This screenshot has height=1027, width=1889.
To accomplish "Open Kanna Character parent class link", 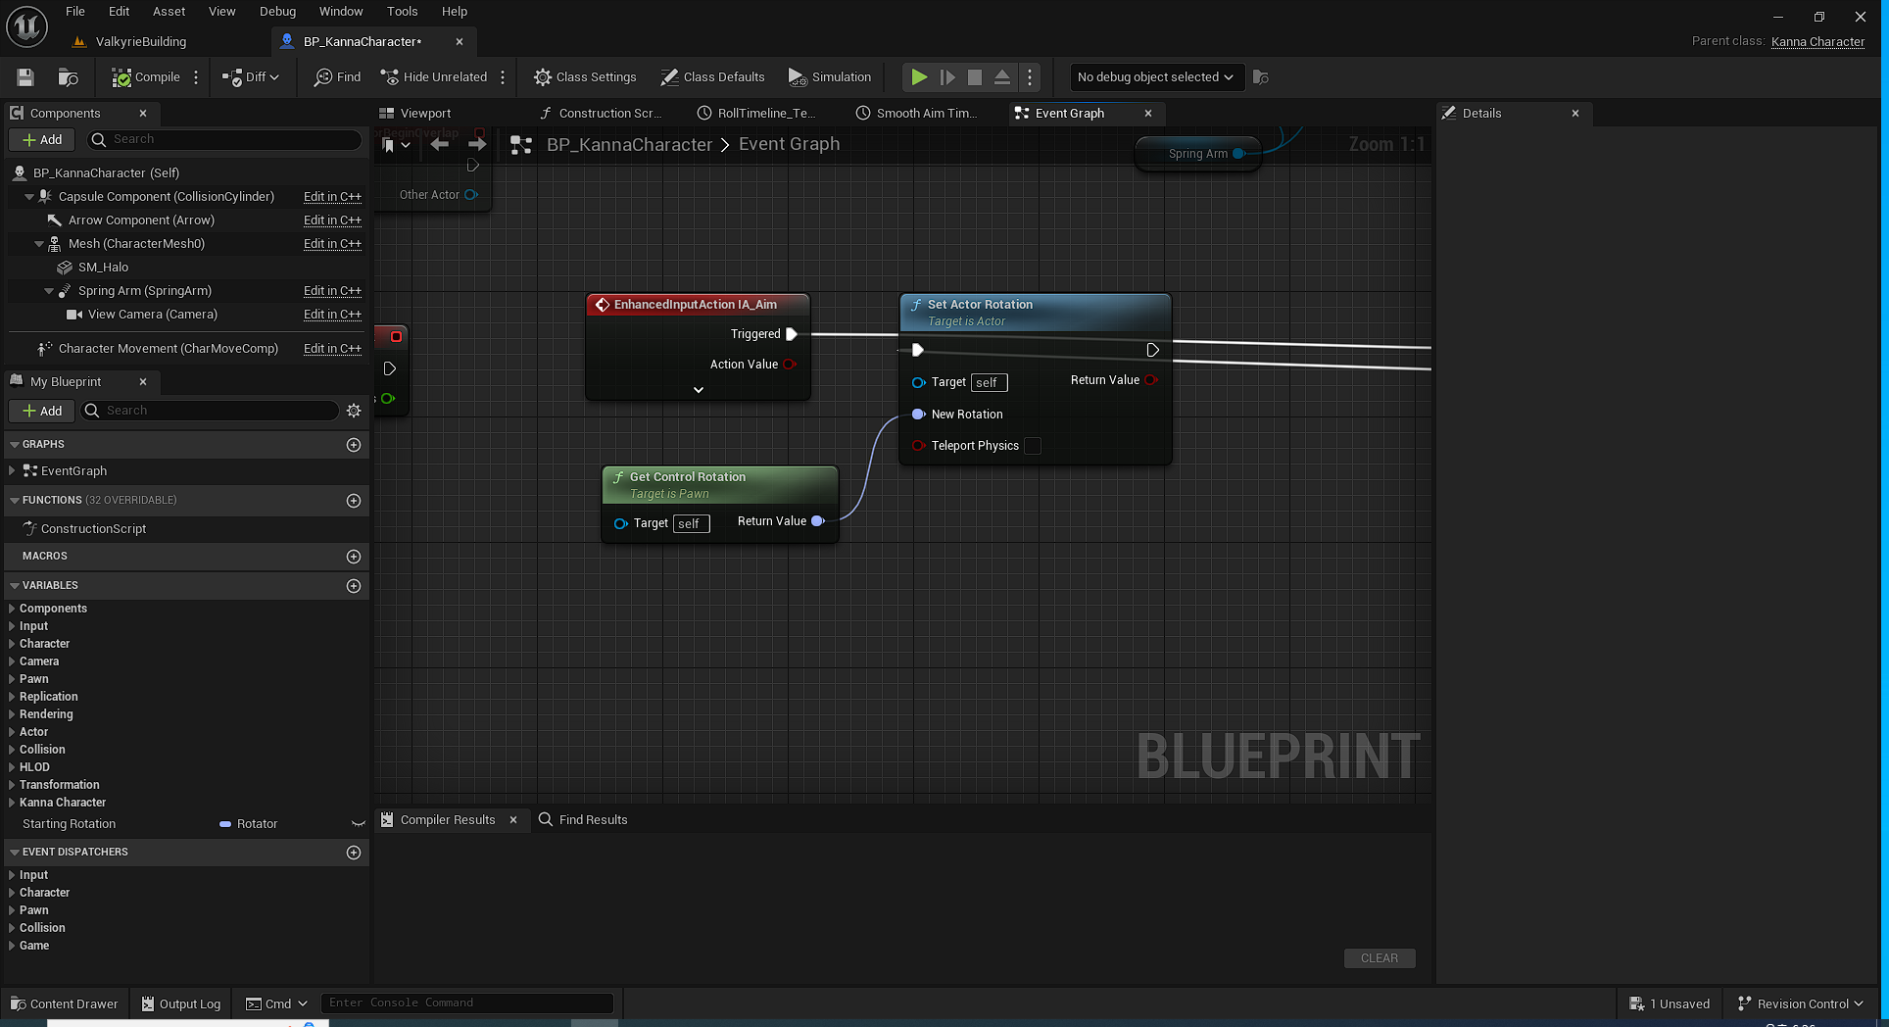I will point(1817,42).
